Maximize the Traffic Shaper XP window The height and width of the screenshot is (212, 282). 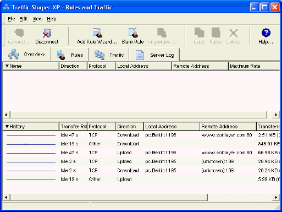(x=265, y=7)
